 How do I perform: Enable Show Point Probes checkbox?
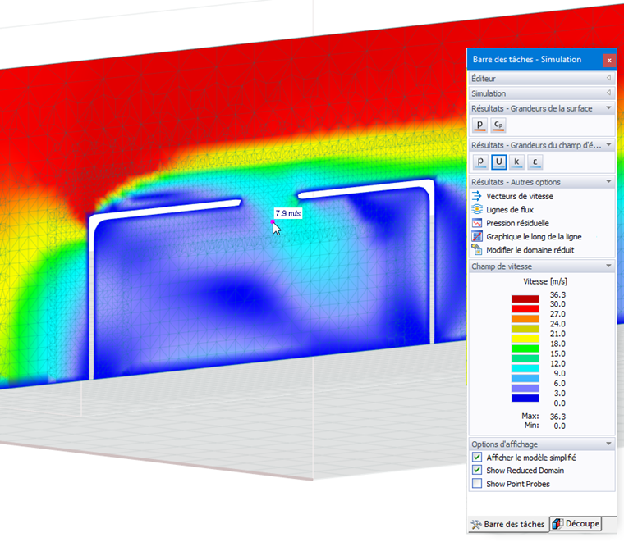[x=477, y=484]
